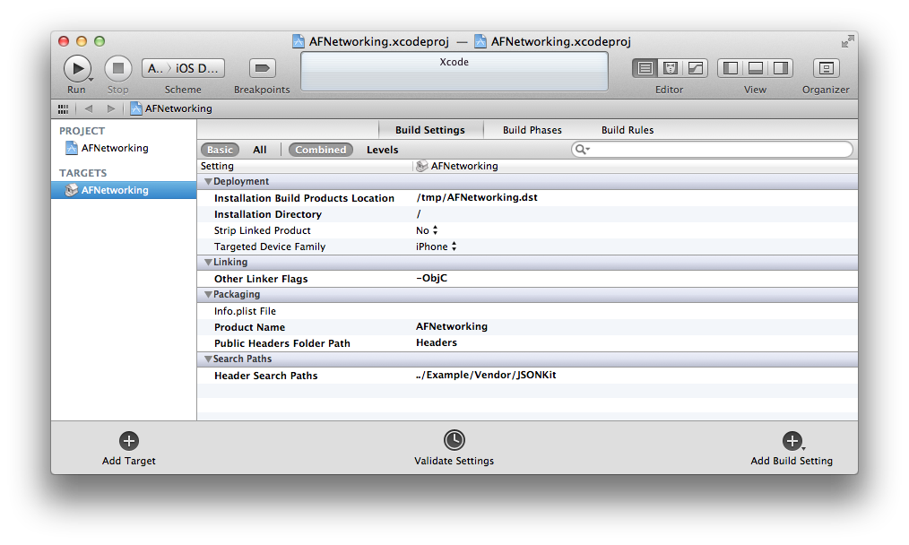The height and width of the screenshot is (545, 909).
Task: Toggle the Navigator pane view
Action: [x=731, y=68]
